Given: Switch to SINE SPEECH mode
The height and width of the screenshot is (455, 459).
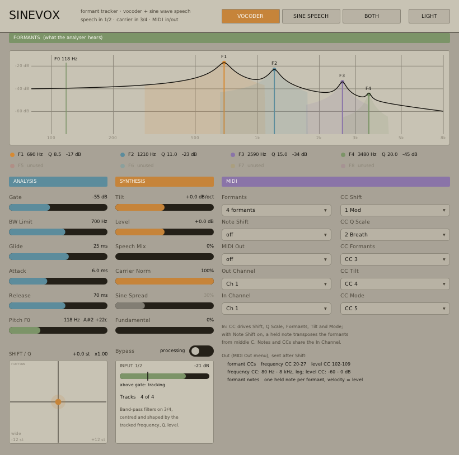Looking at the screenshot, I should 311,16.
